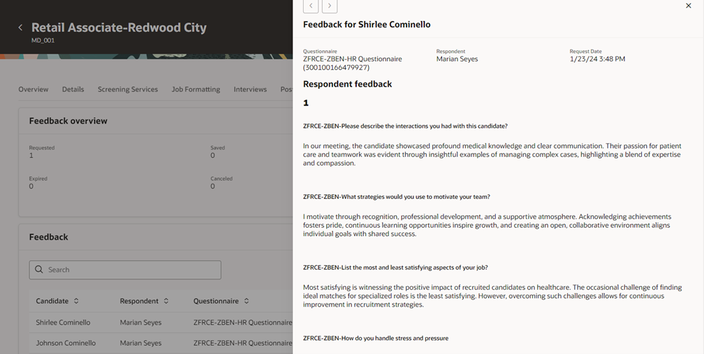Click question about most and least satisfying aspects

coord(395,267)
